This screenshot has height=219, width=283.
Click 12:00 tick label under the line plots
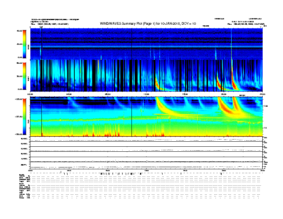147,170
